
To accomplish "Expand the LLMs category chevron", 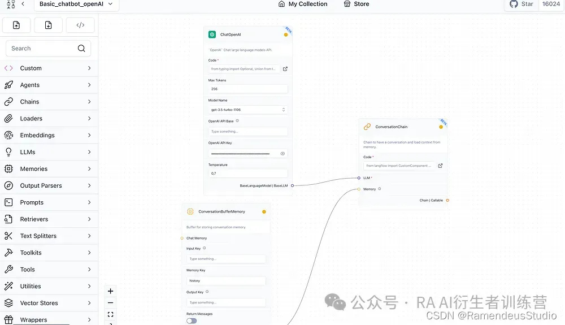I will 89,151.
